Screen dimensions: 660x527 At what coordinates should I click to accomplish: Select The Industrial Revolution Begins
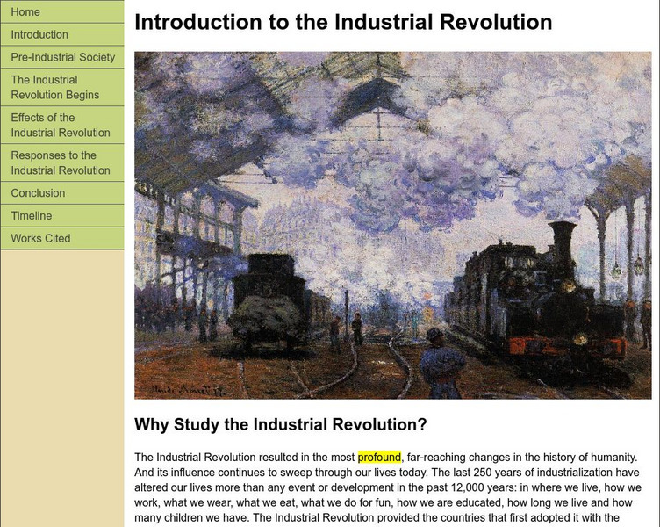[x=61, y=87]
